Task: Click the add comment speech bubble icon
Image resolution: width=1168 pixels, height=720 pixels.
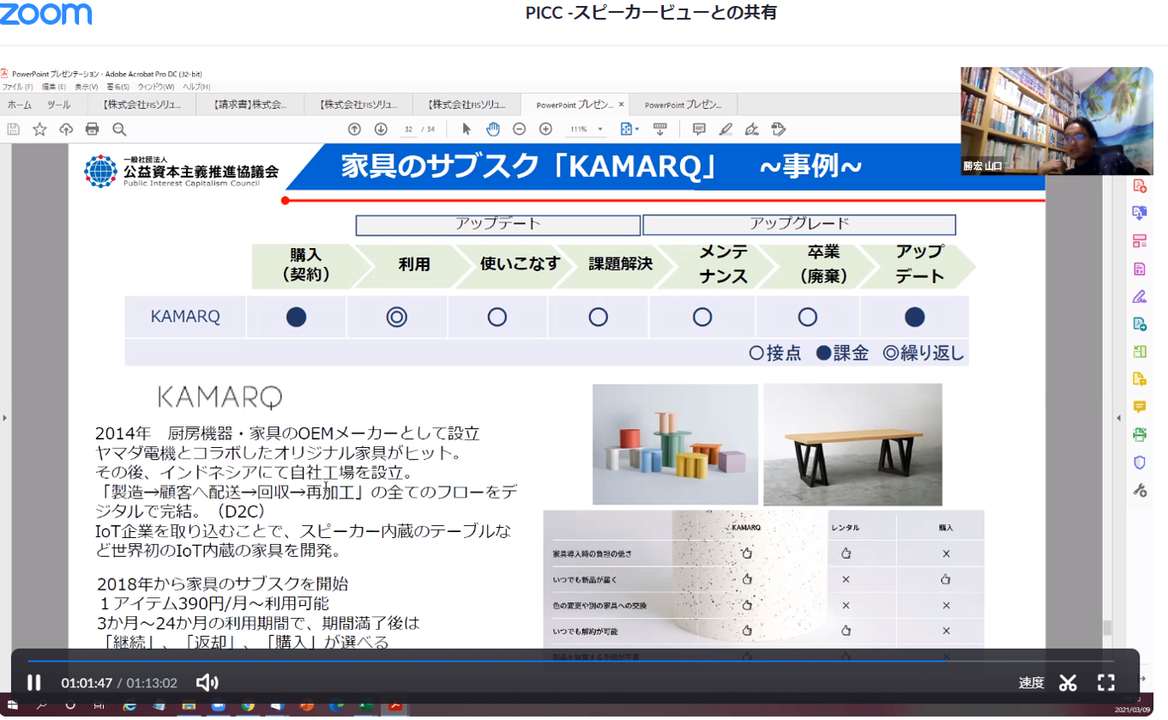Action: (699, 130)
